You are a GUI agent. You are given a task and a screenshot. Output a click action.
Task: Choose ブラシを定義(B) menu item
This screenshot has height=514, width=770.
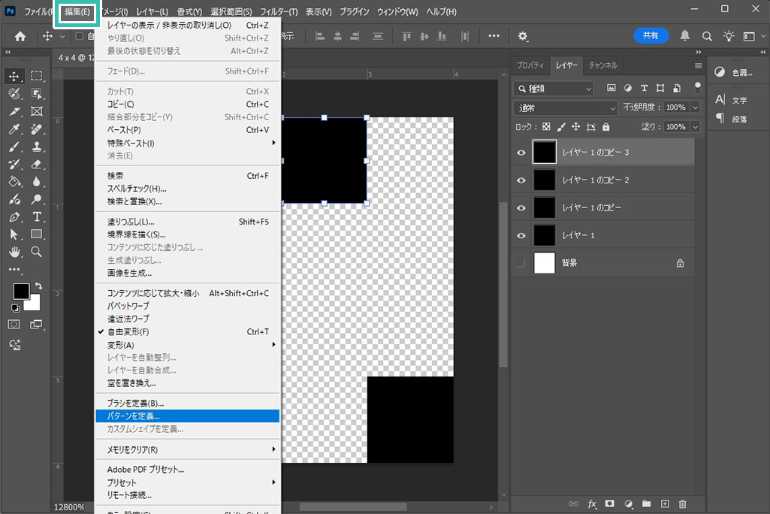(x=188, y=403)
